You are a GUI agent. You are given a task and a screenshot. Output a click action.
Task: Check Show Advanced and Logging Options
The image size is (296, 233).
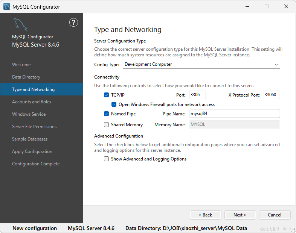[106, 159]
